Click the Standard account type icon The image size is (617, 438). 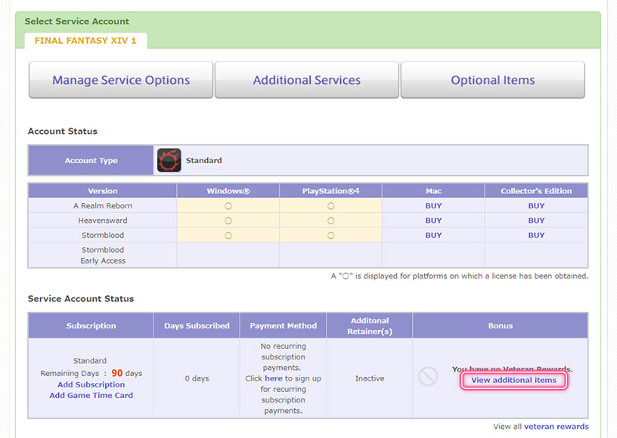[x=169, y=160]
